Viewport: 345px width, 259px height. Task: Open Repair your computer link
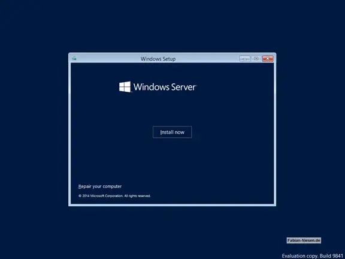pos(100,186)
